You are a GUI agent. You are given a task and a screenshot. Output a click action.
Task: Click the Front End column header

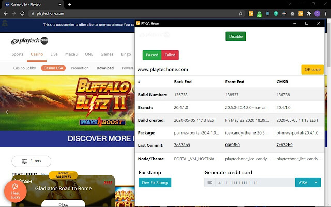point(234,82)
